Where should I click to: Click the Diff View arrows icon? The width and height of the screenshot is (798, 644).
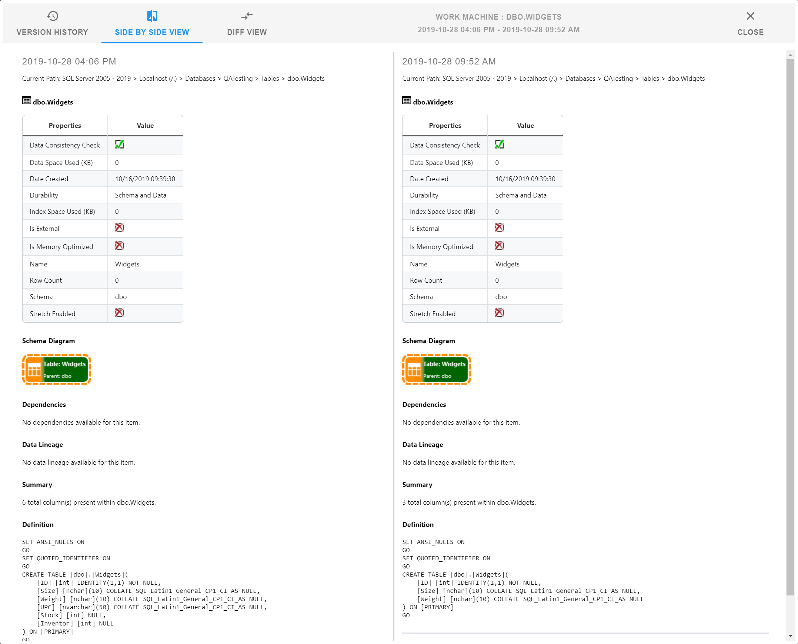[x=247, y=16]
